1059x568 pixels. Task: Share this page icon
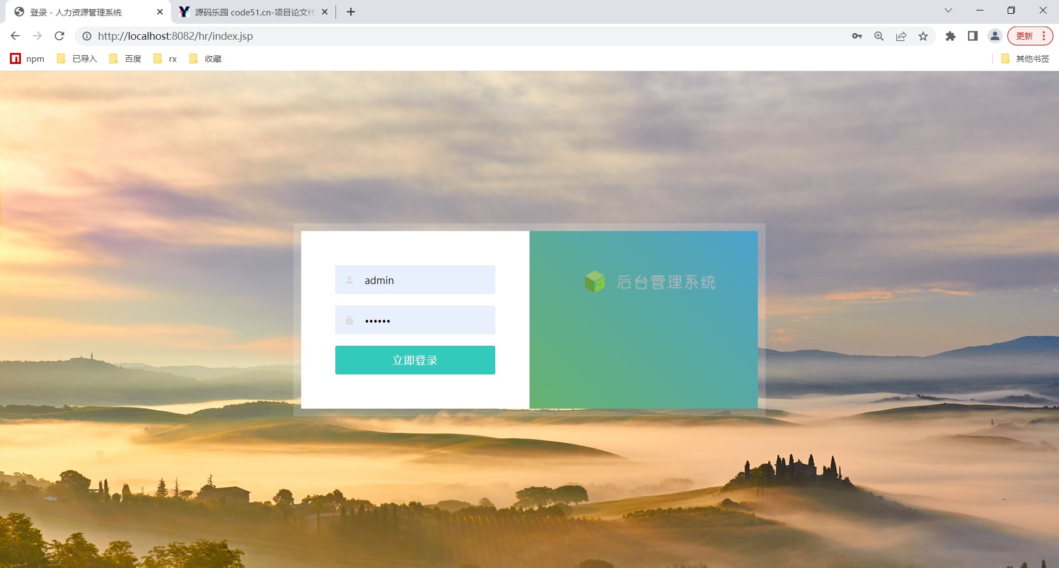(901, 36)
